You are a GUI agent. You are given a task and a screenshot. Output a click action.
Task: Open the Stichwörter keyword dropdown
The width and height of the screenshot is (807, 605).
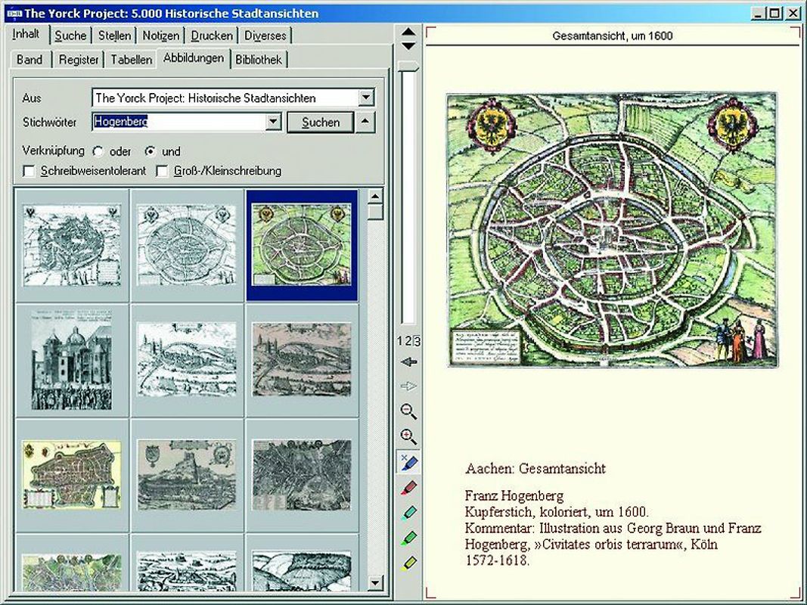coord(274,122)
